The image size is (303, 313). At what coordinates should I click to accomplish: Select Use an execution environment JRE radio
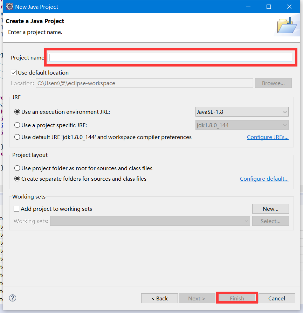(17, 112)
